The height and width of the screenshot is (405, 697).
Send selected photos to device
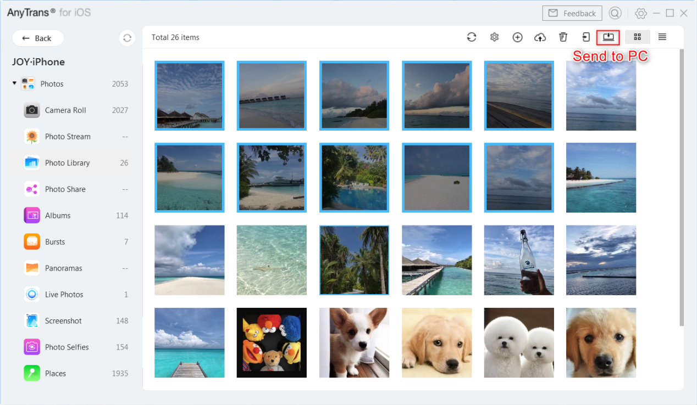click(x=585, y=37)
